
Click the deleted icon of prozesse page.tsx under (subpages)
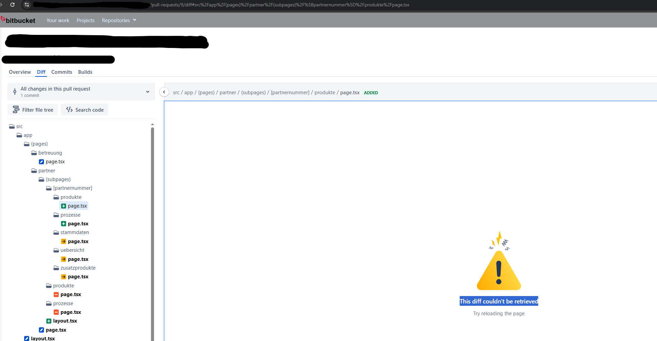[x=56, y=312]
